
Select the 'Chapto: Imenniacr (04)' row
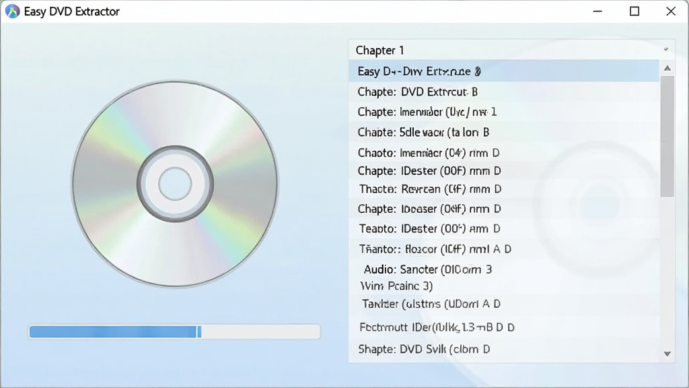[504, 153]
